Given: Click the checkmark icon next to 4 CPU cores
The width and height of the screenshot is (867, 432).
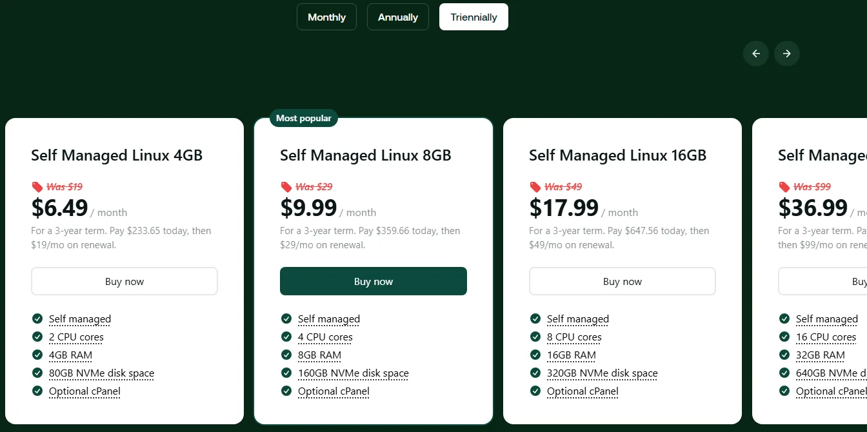Looking at the screenshot, I should point(286,337).
